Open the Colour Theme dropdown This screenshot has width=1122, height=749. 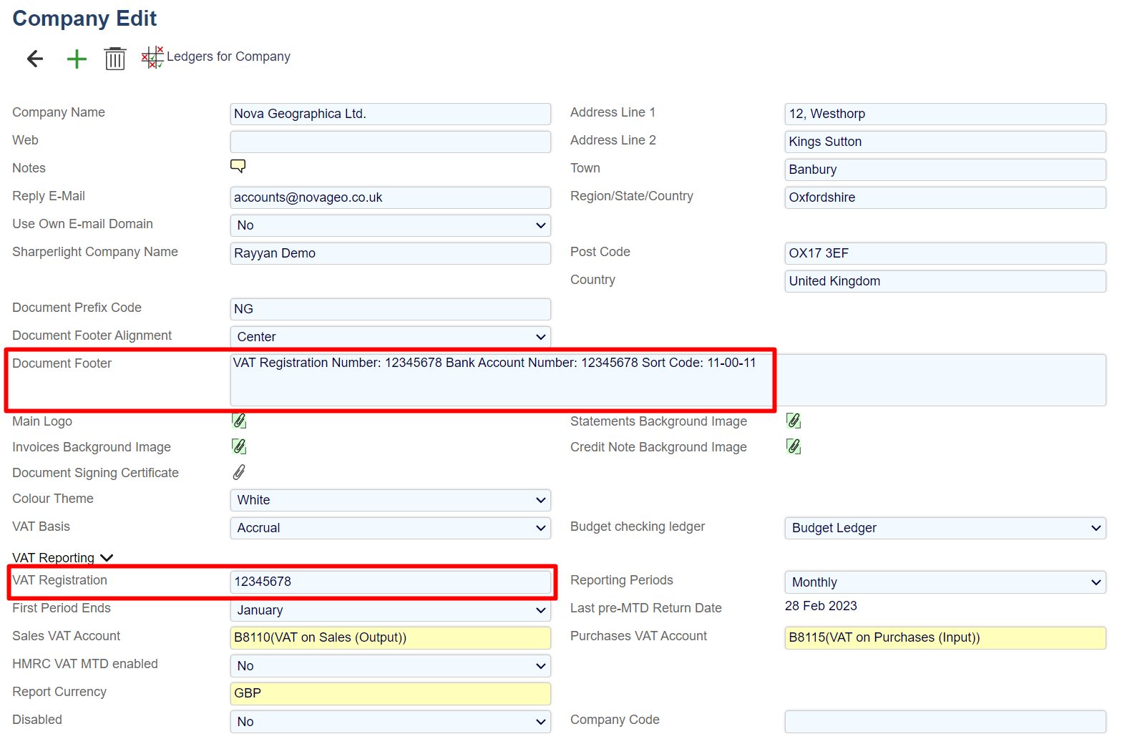(390, 500)
